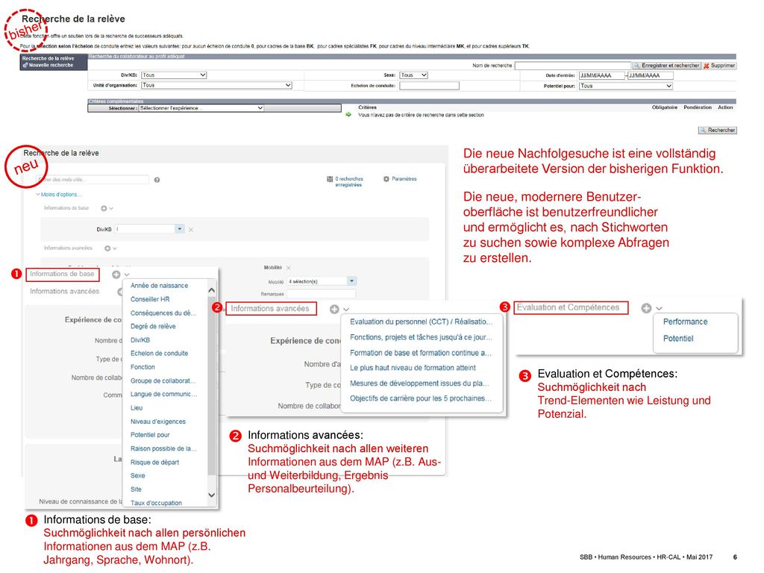
Task: Select Conseiller HR in the list
Action: point(150,299)
